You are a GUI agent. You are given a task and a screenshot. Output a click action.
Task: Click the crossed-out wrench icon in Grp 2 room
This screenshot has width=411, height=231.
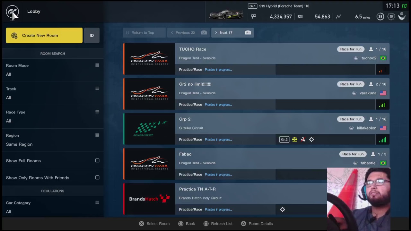(x=303, y=140)
